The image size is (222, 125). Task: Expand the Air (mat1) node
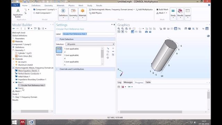[14, 62]
